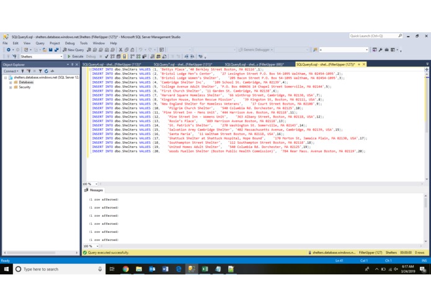The width and height of the screenshot is (431, 306).
Task: Open the Tools menu
Action: [84, 43]
